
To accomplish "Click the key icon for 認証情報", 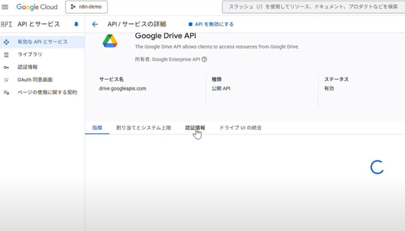I will (6, 67).
